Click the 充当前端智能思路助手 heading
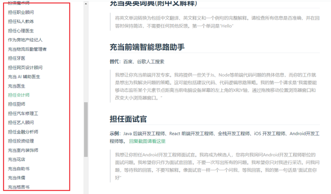 pyautogui.click(x=147, y=47)
